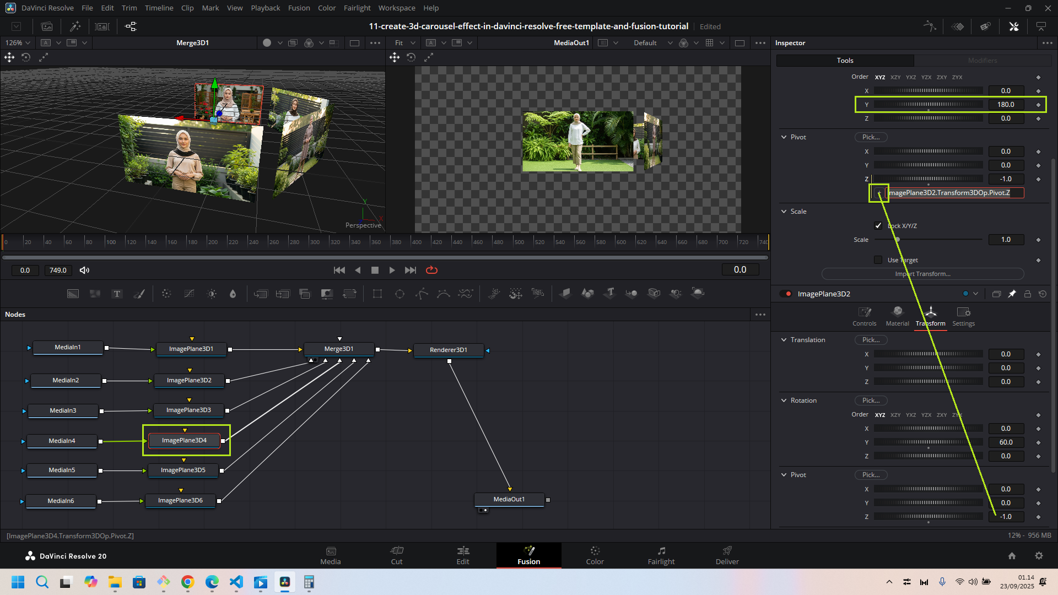
Task: Click the loop playback icon
Action: pos(431,270)
